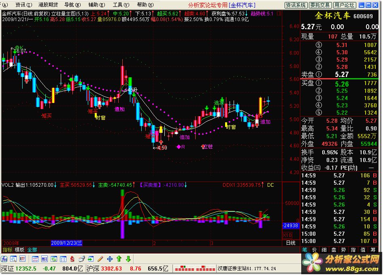This screenshot has height=275, width=383.
Task: Select the 势 tab in quote panel
Action: (343, 249)
